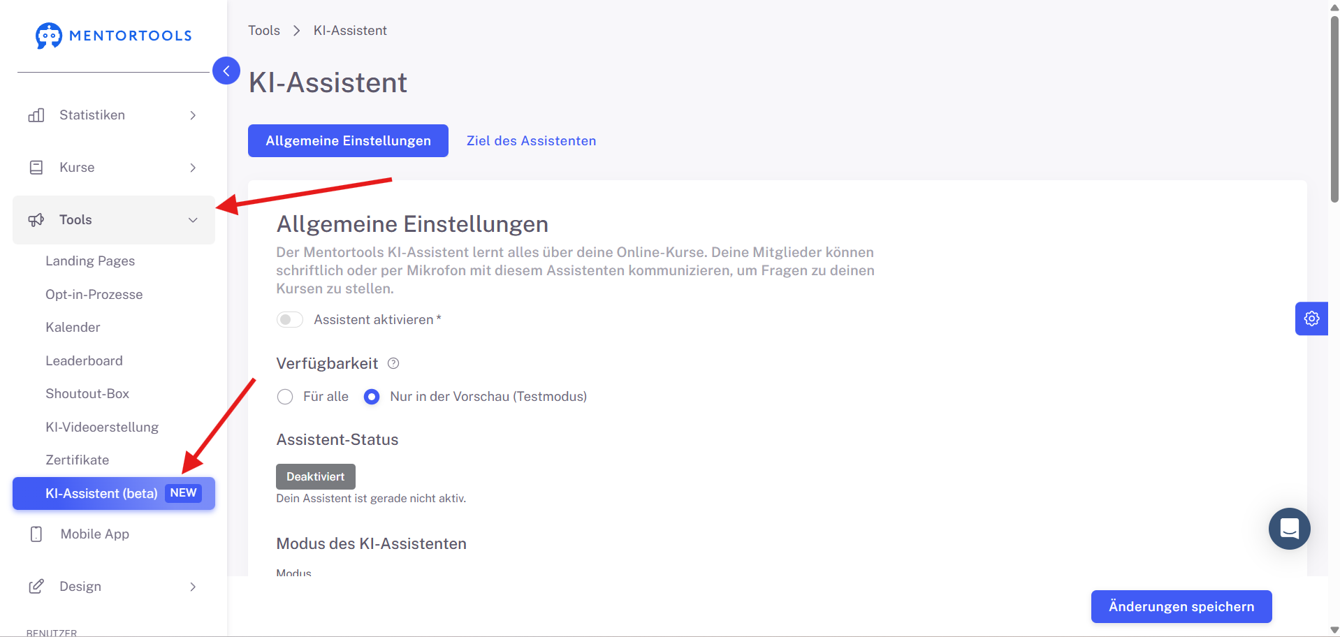Open Shoutout-Box in the sidebar

click(87, 394)
